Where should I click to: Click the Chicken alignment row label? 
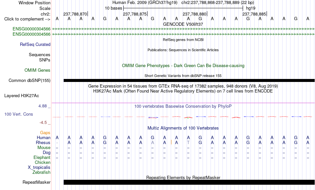point(42,162)
